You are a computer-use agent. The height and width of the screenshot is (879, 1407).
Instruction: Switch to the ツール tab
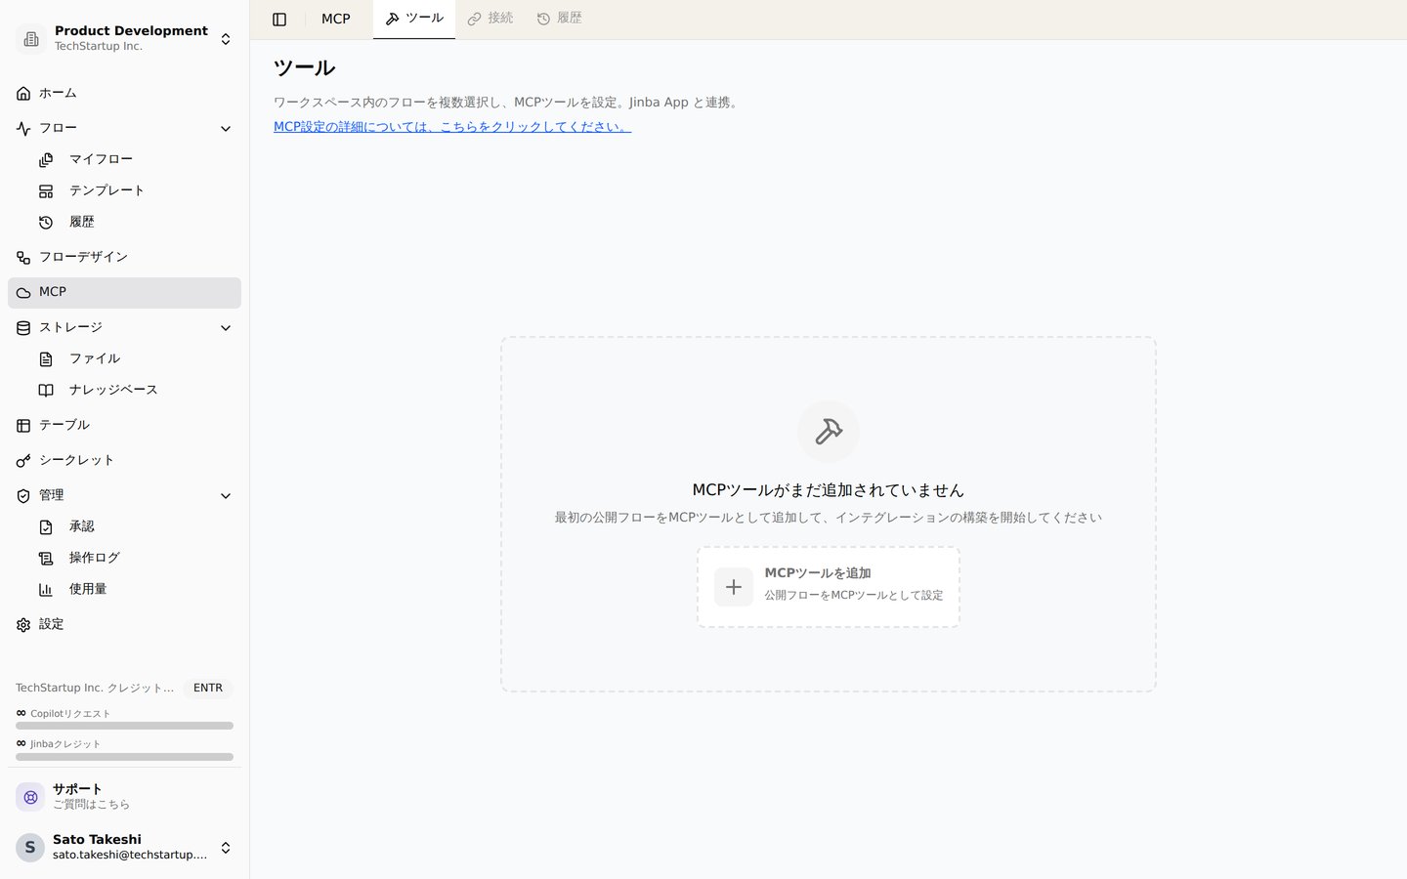[414, 19]
